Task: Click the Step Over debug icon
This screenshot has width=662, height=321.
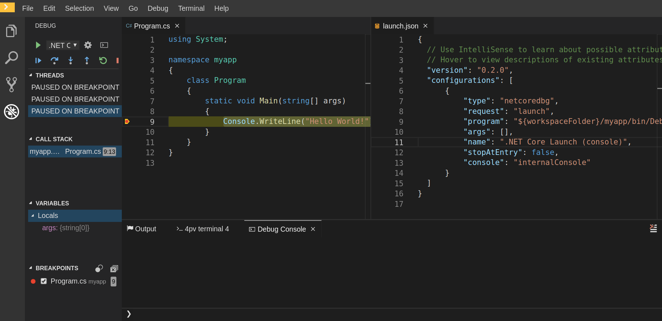Action: click(x=54, y=61)
